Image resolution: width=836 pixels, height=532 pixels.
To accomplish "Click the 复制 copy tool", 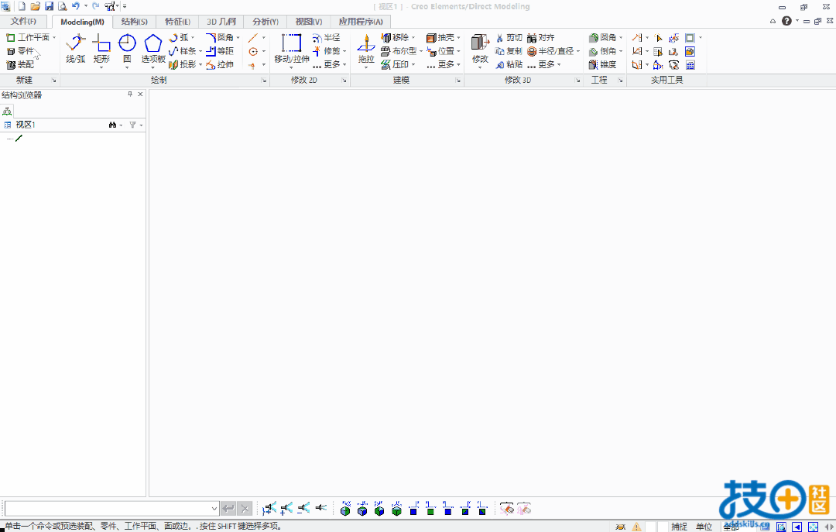I will tap(509, 51).
